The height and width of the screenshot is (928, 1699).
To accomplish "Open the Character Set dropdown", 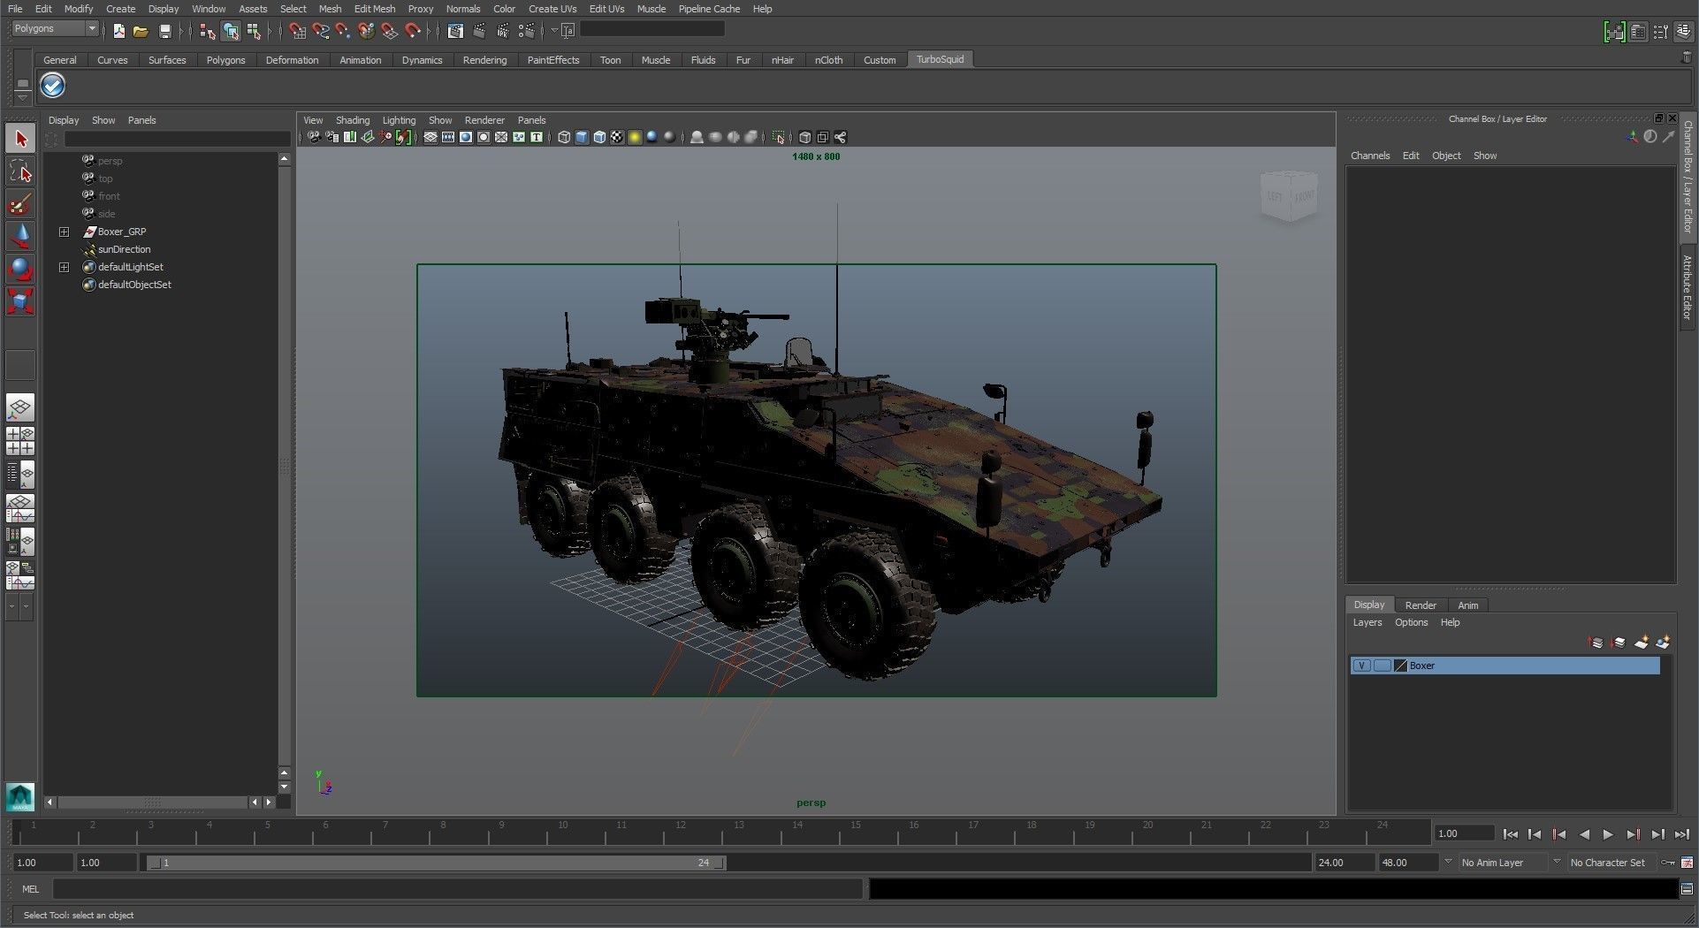I will (1557, 862).
